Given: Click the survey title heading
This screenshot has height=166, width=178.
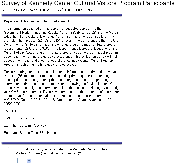Looking at the screenshot, I should 88,3.
